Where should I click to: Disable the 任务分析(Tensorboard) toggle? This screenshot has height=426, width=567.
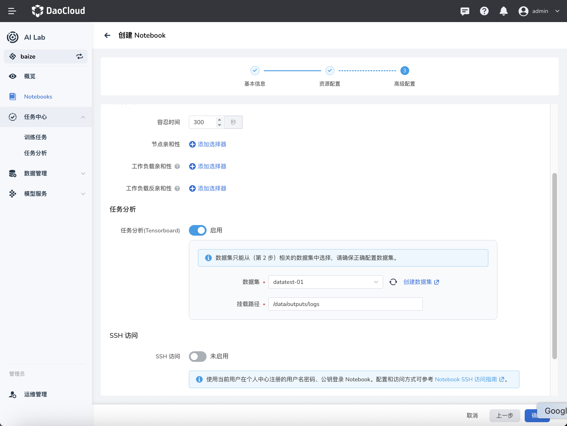(x=197, y=230)
